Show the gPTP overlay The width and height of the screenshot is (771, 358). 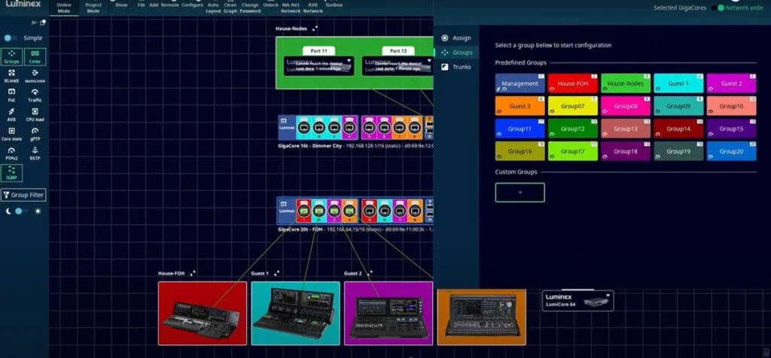35,135
